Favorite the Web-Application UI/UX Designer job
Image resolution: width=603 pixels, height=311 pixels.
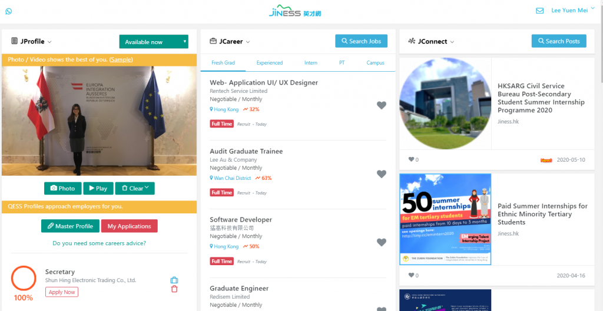[381, 105]
